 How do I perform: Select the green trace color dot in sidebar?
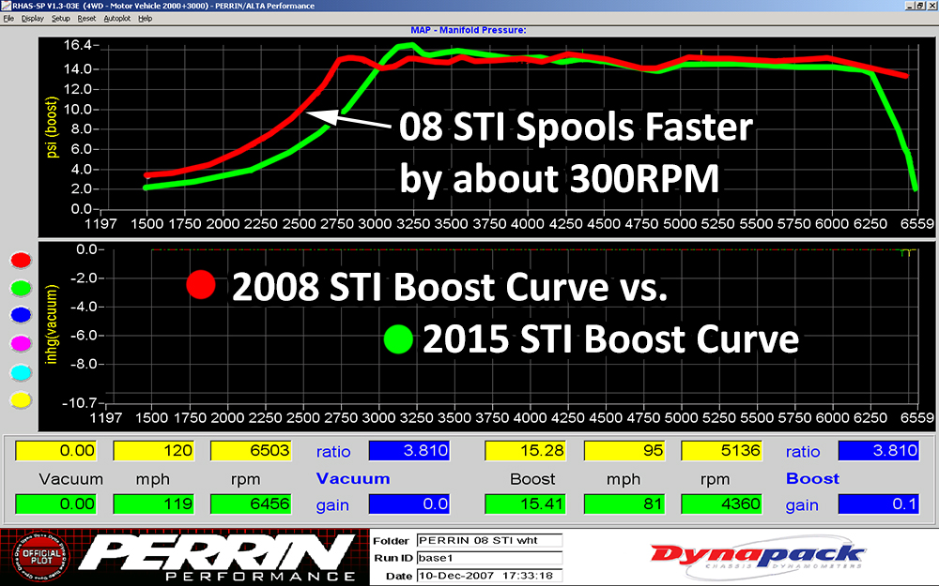[x=21, y=288]
